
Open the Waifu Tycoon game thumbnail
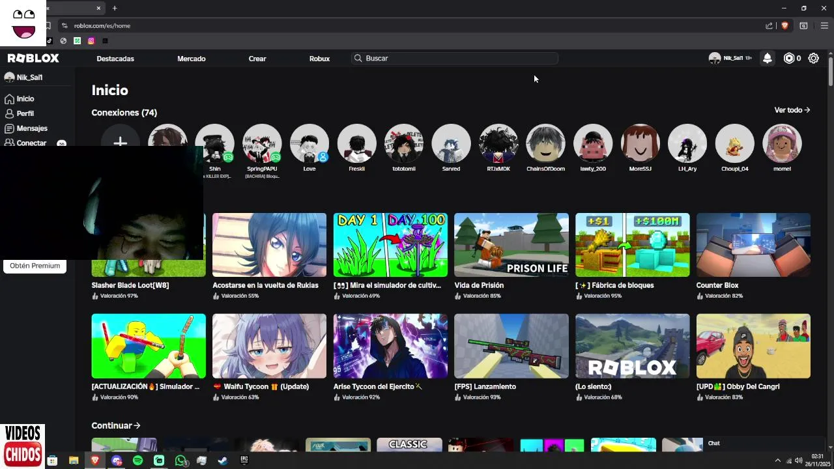click(269, 346)
